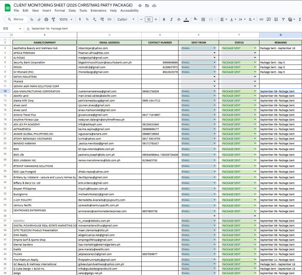302x275 pixels.
Task: Open Google Sheets home icon
Action: coord(7,8)
